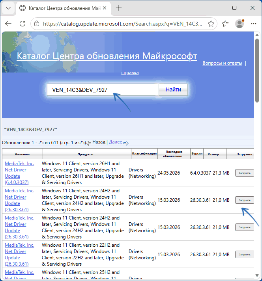262x281 pixels.
Task: Click the page vertical scrollbar thumb
Action: (x=257, y=71)
